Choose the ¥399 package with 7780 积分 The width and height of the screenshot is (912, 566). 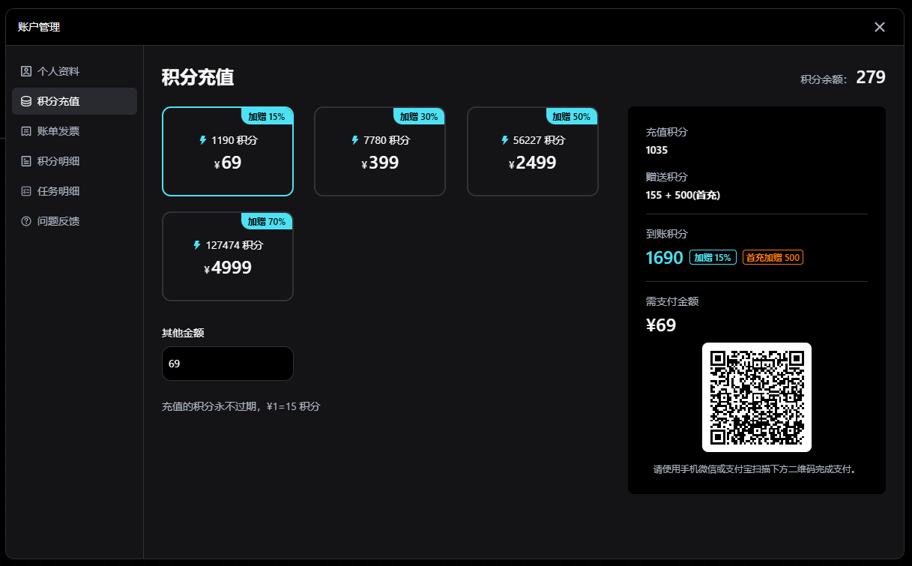[x=380, y=151]
